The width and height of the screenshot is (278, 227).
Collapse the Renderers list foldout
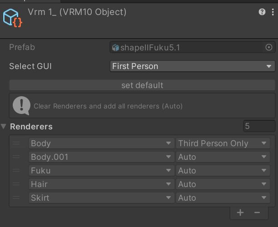tap(4, 127)
